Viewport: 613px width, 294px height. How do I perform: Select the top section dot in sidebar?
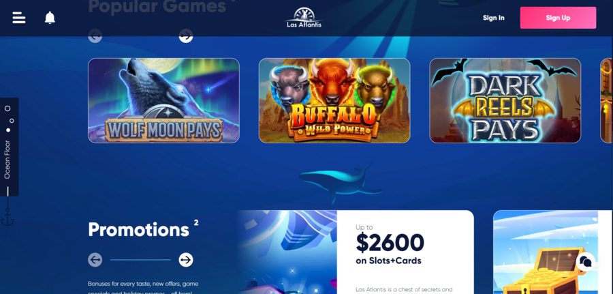click(x=7, y=108)
